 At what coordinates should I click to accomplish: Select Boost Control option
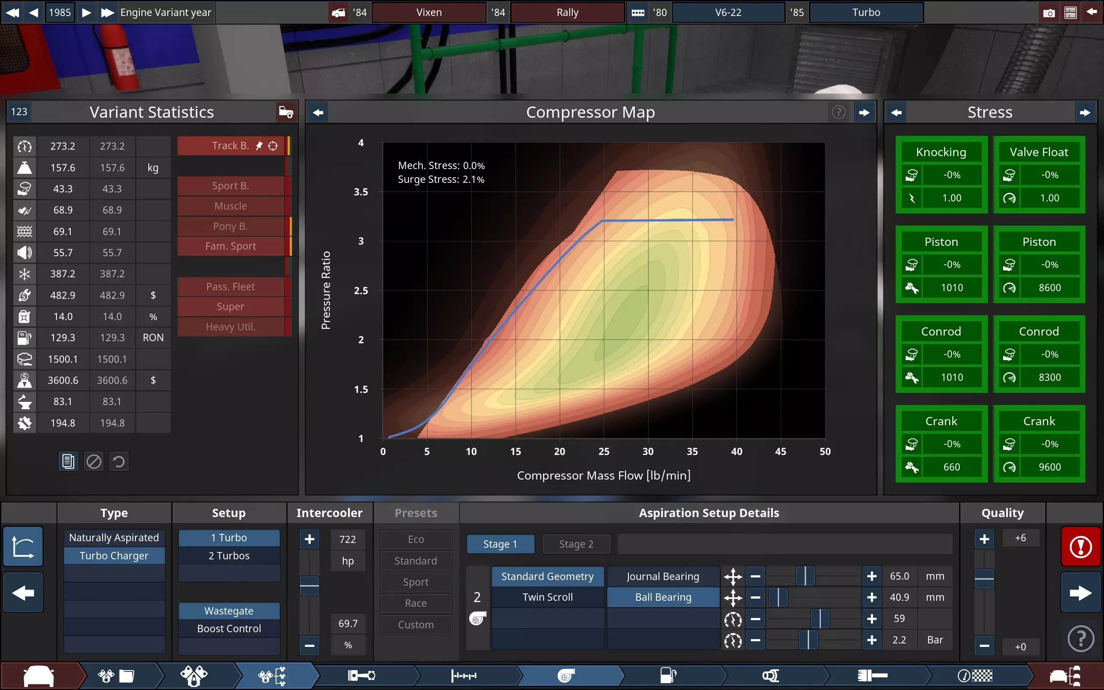229,629
